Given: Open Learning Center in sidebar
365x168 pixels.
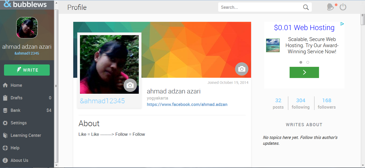Looking at the screenshot, I should point(27,135).
